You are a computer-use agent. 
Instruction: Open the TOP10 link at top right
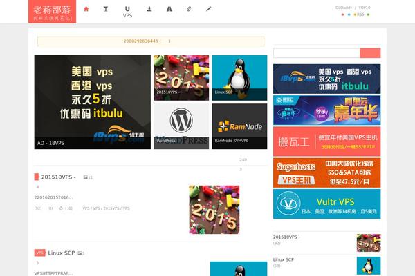pyautogui.click(x=365, y=8)
